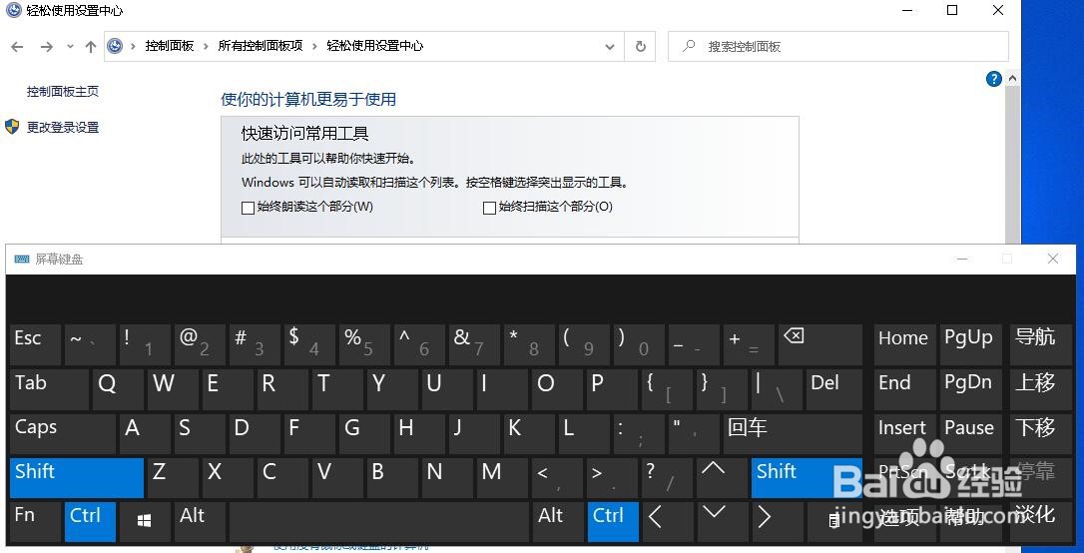This screenshot has width=1084, height=553.
Task: Open the address bar history dropdown
Action: click(610, 46)
